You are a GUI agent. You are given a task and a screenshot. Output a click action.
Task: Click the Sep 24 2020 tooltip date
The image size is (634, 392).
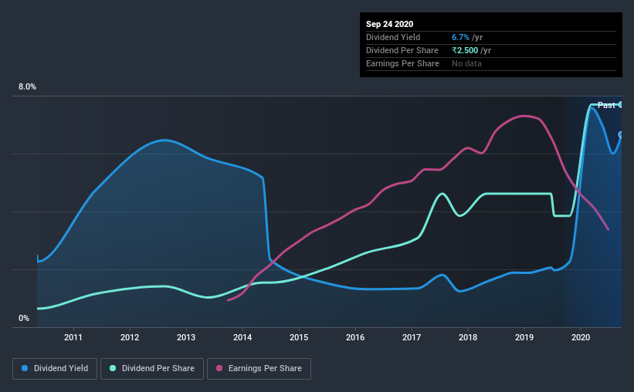tap(389, 24)
